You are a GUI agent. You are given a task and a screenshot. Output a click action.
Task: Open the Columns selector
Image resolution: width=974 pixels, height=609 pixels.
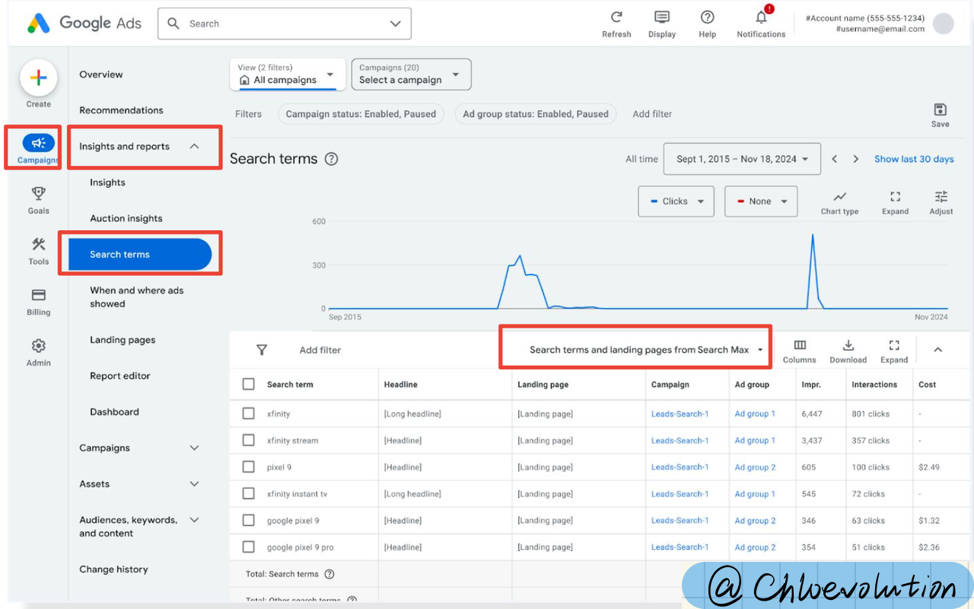coord(800,351)
